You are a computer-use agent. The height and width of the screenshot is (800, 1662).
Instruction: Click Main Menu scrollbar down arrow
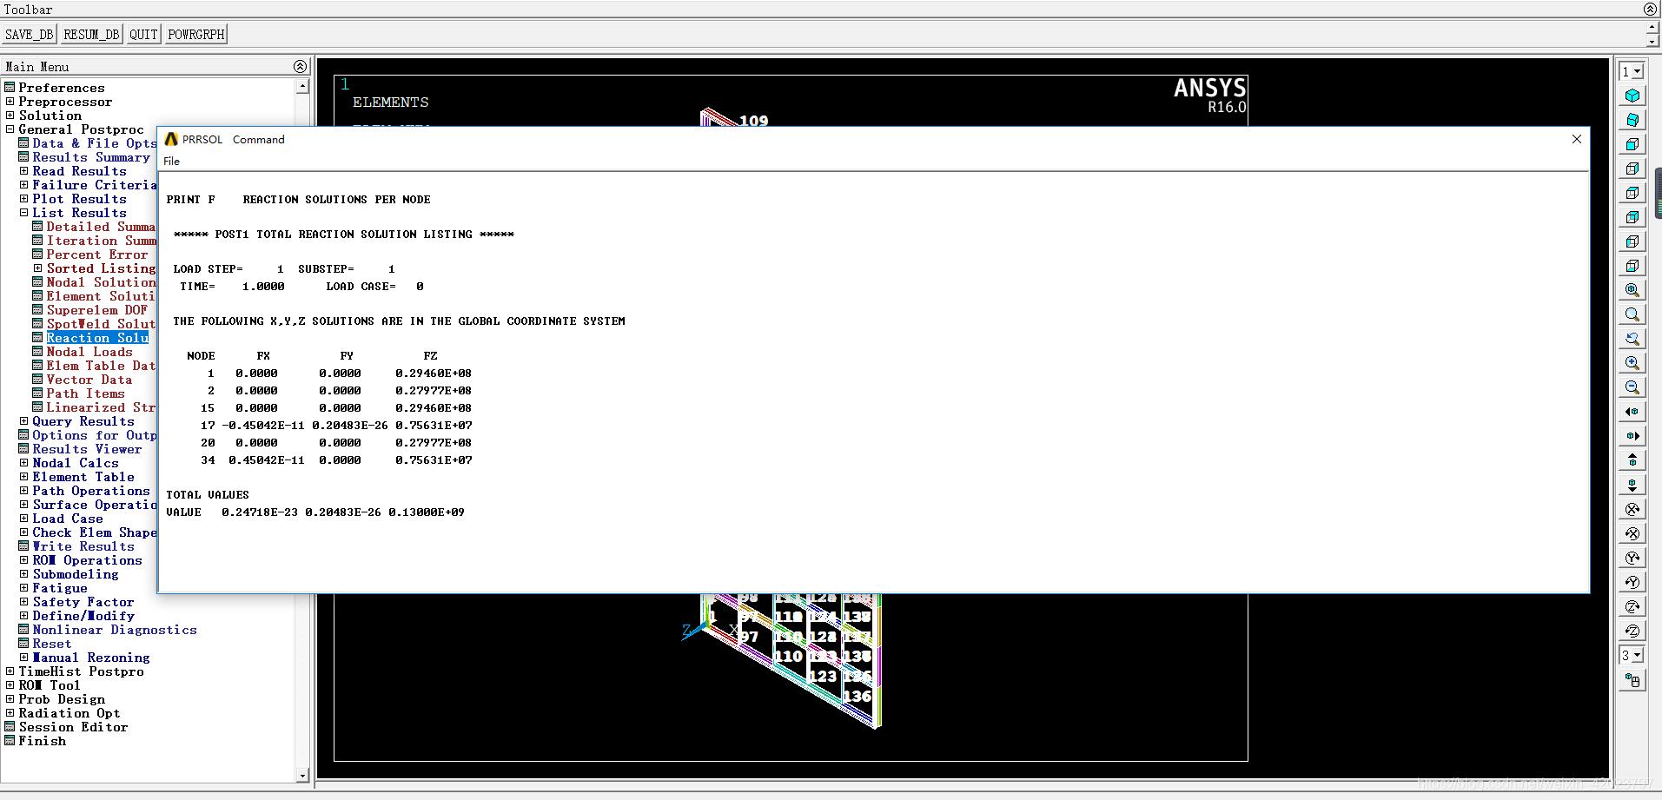[x=302, y=776]
